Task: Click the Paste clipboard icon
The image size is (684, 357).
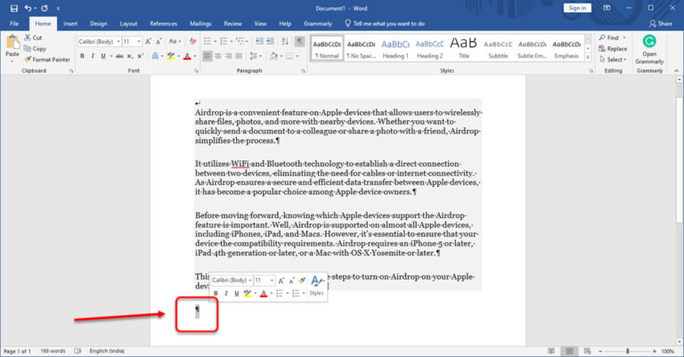Action: [x=12, y=42]
